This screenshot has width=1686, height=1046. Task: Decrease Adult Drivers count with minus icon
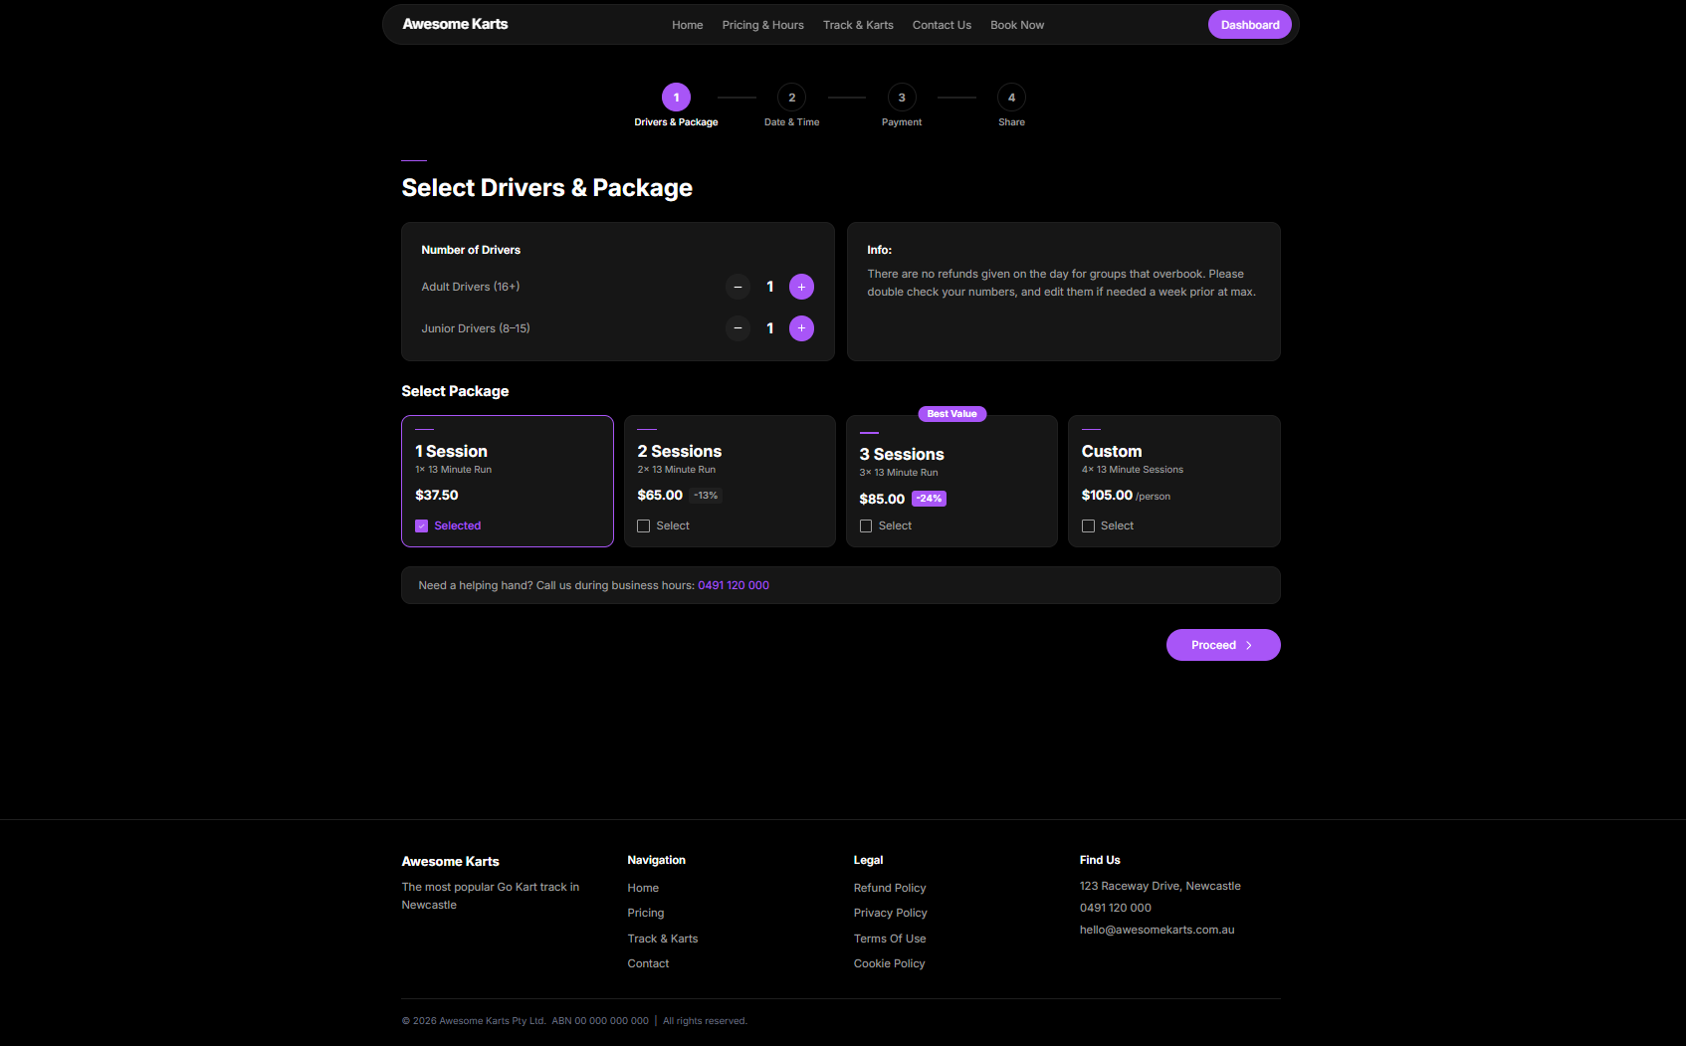pyautogui.click(x=738, y=287)
